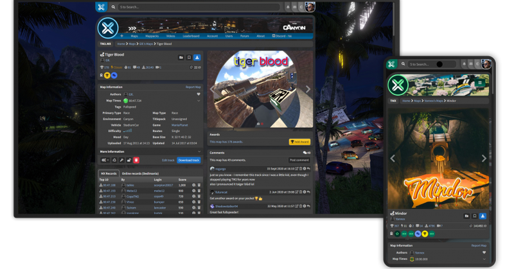Click the desktop magnifier search icon
The image size is (514, 269).
pyautogui.click(x=113, y=7)
